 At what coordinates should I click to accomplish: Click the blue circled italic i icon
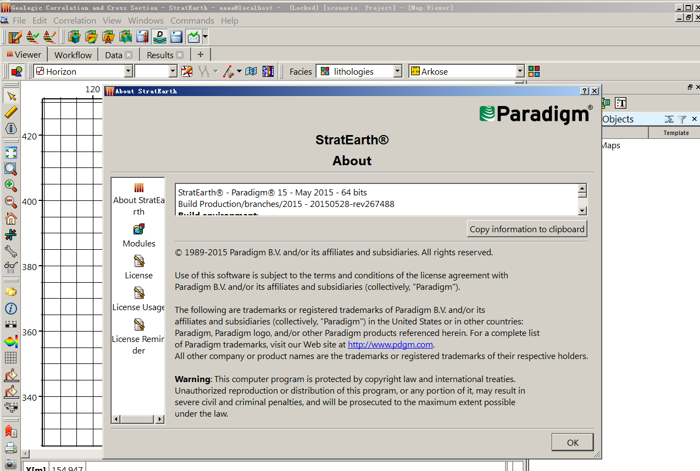11,309
